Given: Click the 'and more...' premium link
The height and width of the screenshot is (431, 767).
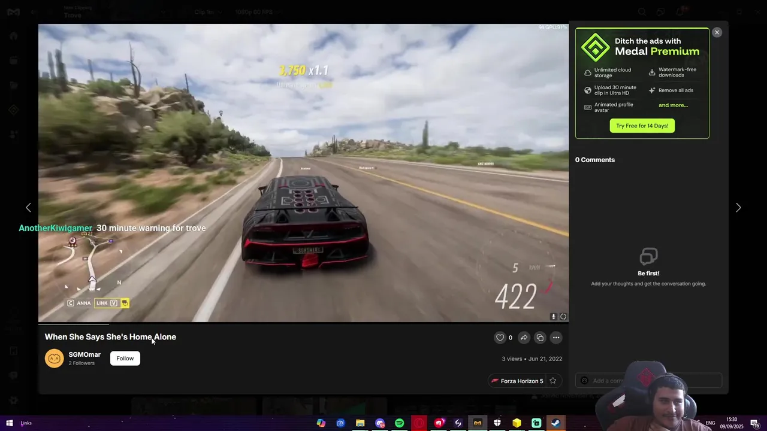Looking at the screenshot, I should click(673, 105).
